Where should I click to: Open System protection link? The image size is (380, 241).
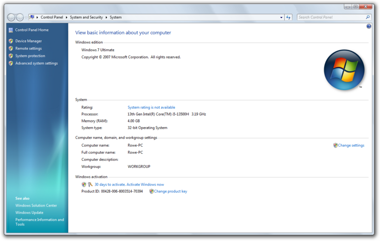(x=30, y=56)
